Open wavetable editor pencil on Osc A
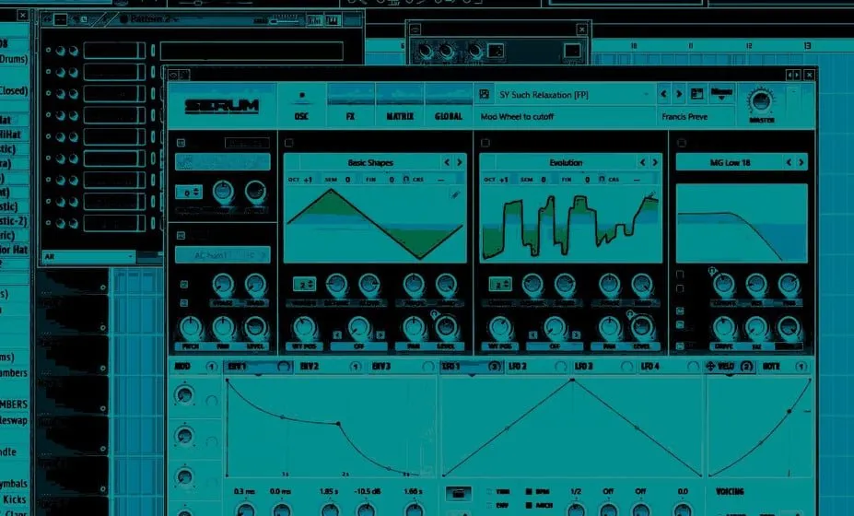This screenshot has width=854, height=516. tap(455, 194)
